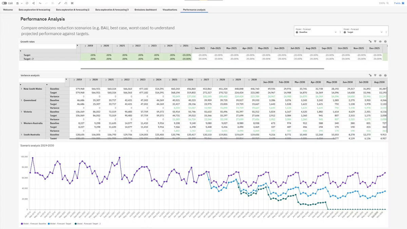Expand the New South Wales row

coord(21,89)
